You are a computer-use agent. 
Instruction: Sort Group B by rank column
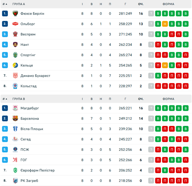pos(5,99)
